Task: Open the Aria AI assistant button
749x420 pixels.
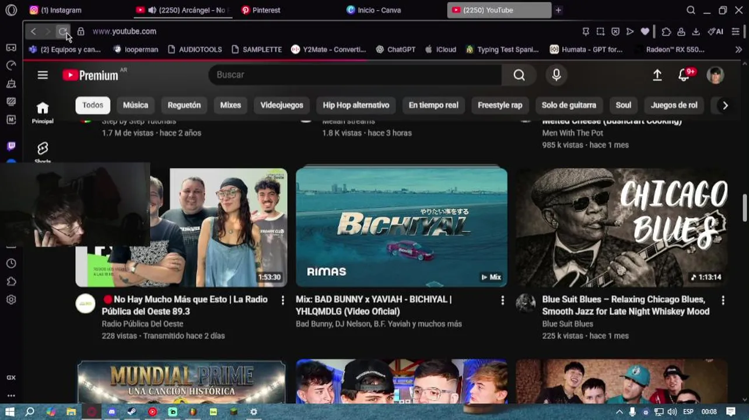Action: pos(715,32)
